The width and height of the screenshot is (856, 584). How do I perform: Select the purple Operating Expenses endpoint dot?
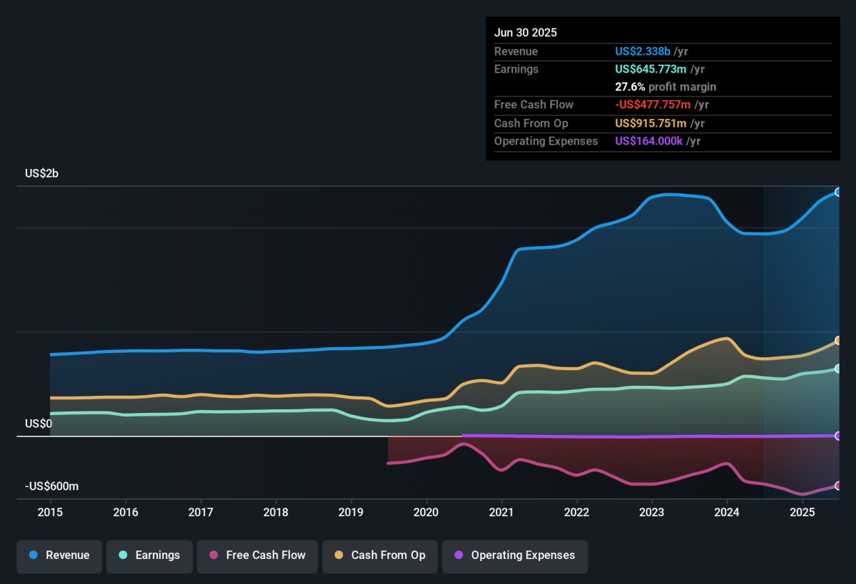pos(838,436)
